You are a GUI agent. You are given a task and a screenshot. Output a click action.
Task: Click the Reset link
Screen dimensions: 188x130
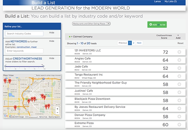(x=180, y=43)
